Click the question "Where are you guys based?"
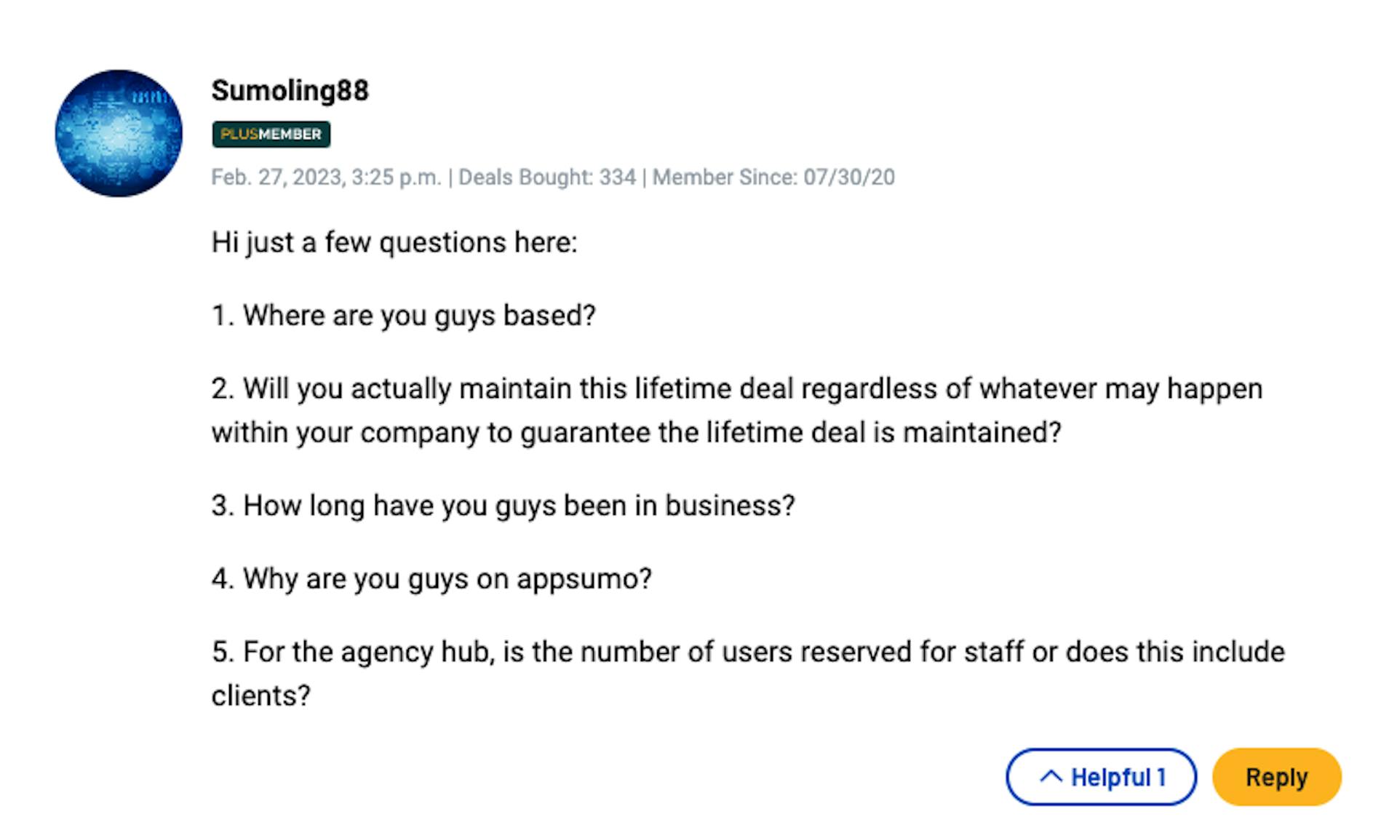This screenshot has height=830, width=1397. [403, 316]
